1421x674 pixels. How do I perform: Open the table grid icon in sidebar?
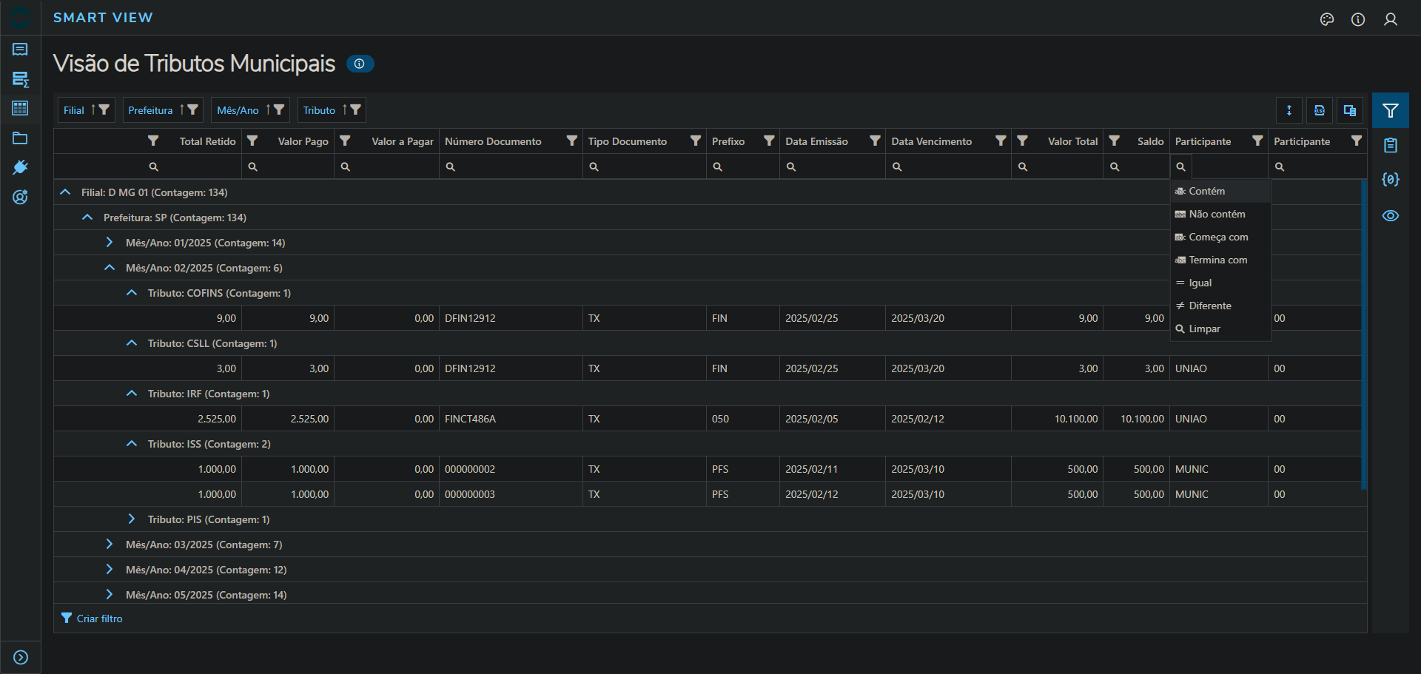point(20,109)
